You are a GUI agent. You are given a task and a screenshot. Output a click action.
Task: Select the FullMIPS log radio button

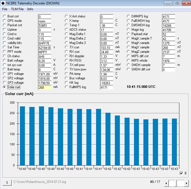(66, 87)
